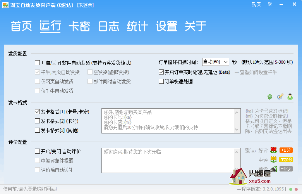
Task: Check 发卡格式[3] (其他)
Action: coord(38,130)
